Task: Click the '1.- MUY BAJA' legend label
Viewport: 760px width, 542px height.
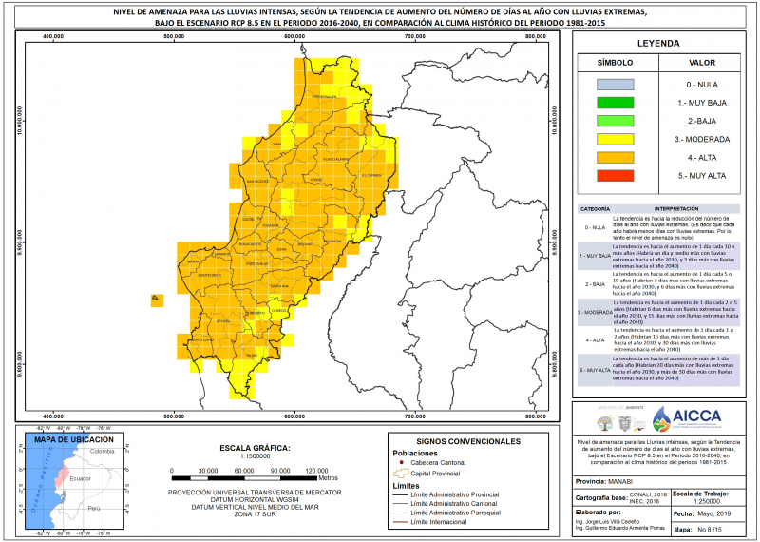Action: [702, 103]
